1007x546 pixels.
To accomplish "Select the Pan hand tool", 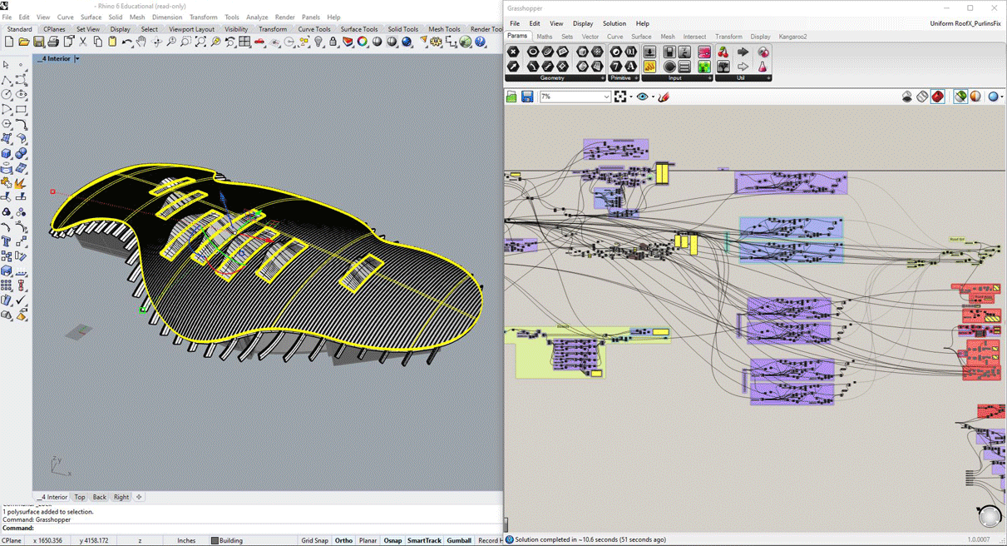I will tap(142, 42).
